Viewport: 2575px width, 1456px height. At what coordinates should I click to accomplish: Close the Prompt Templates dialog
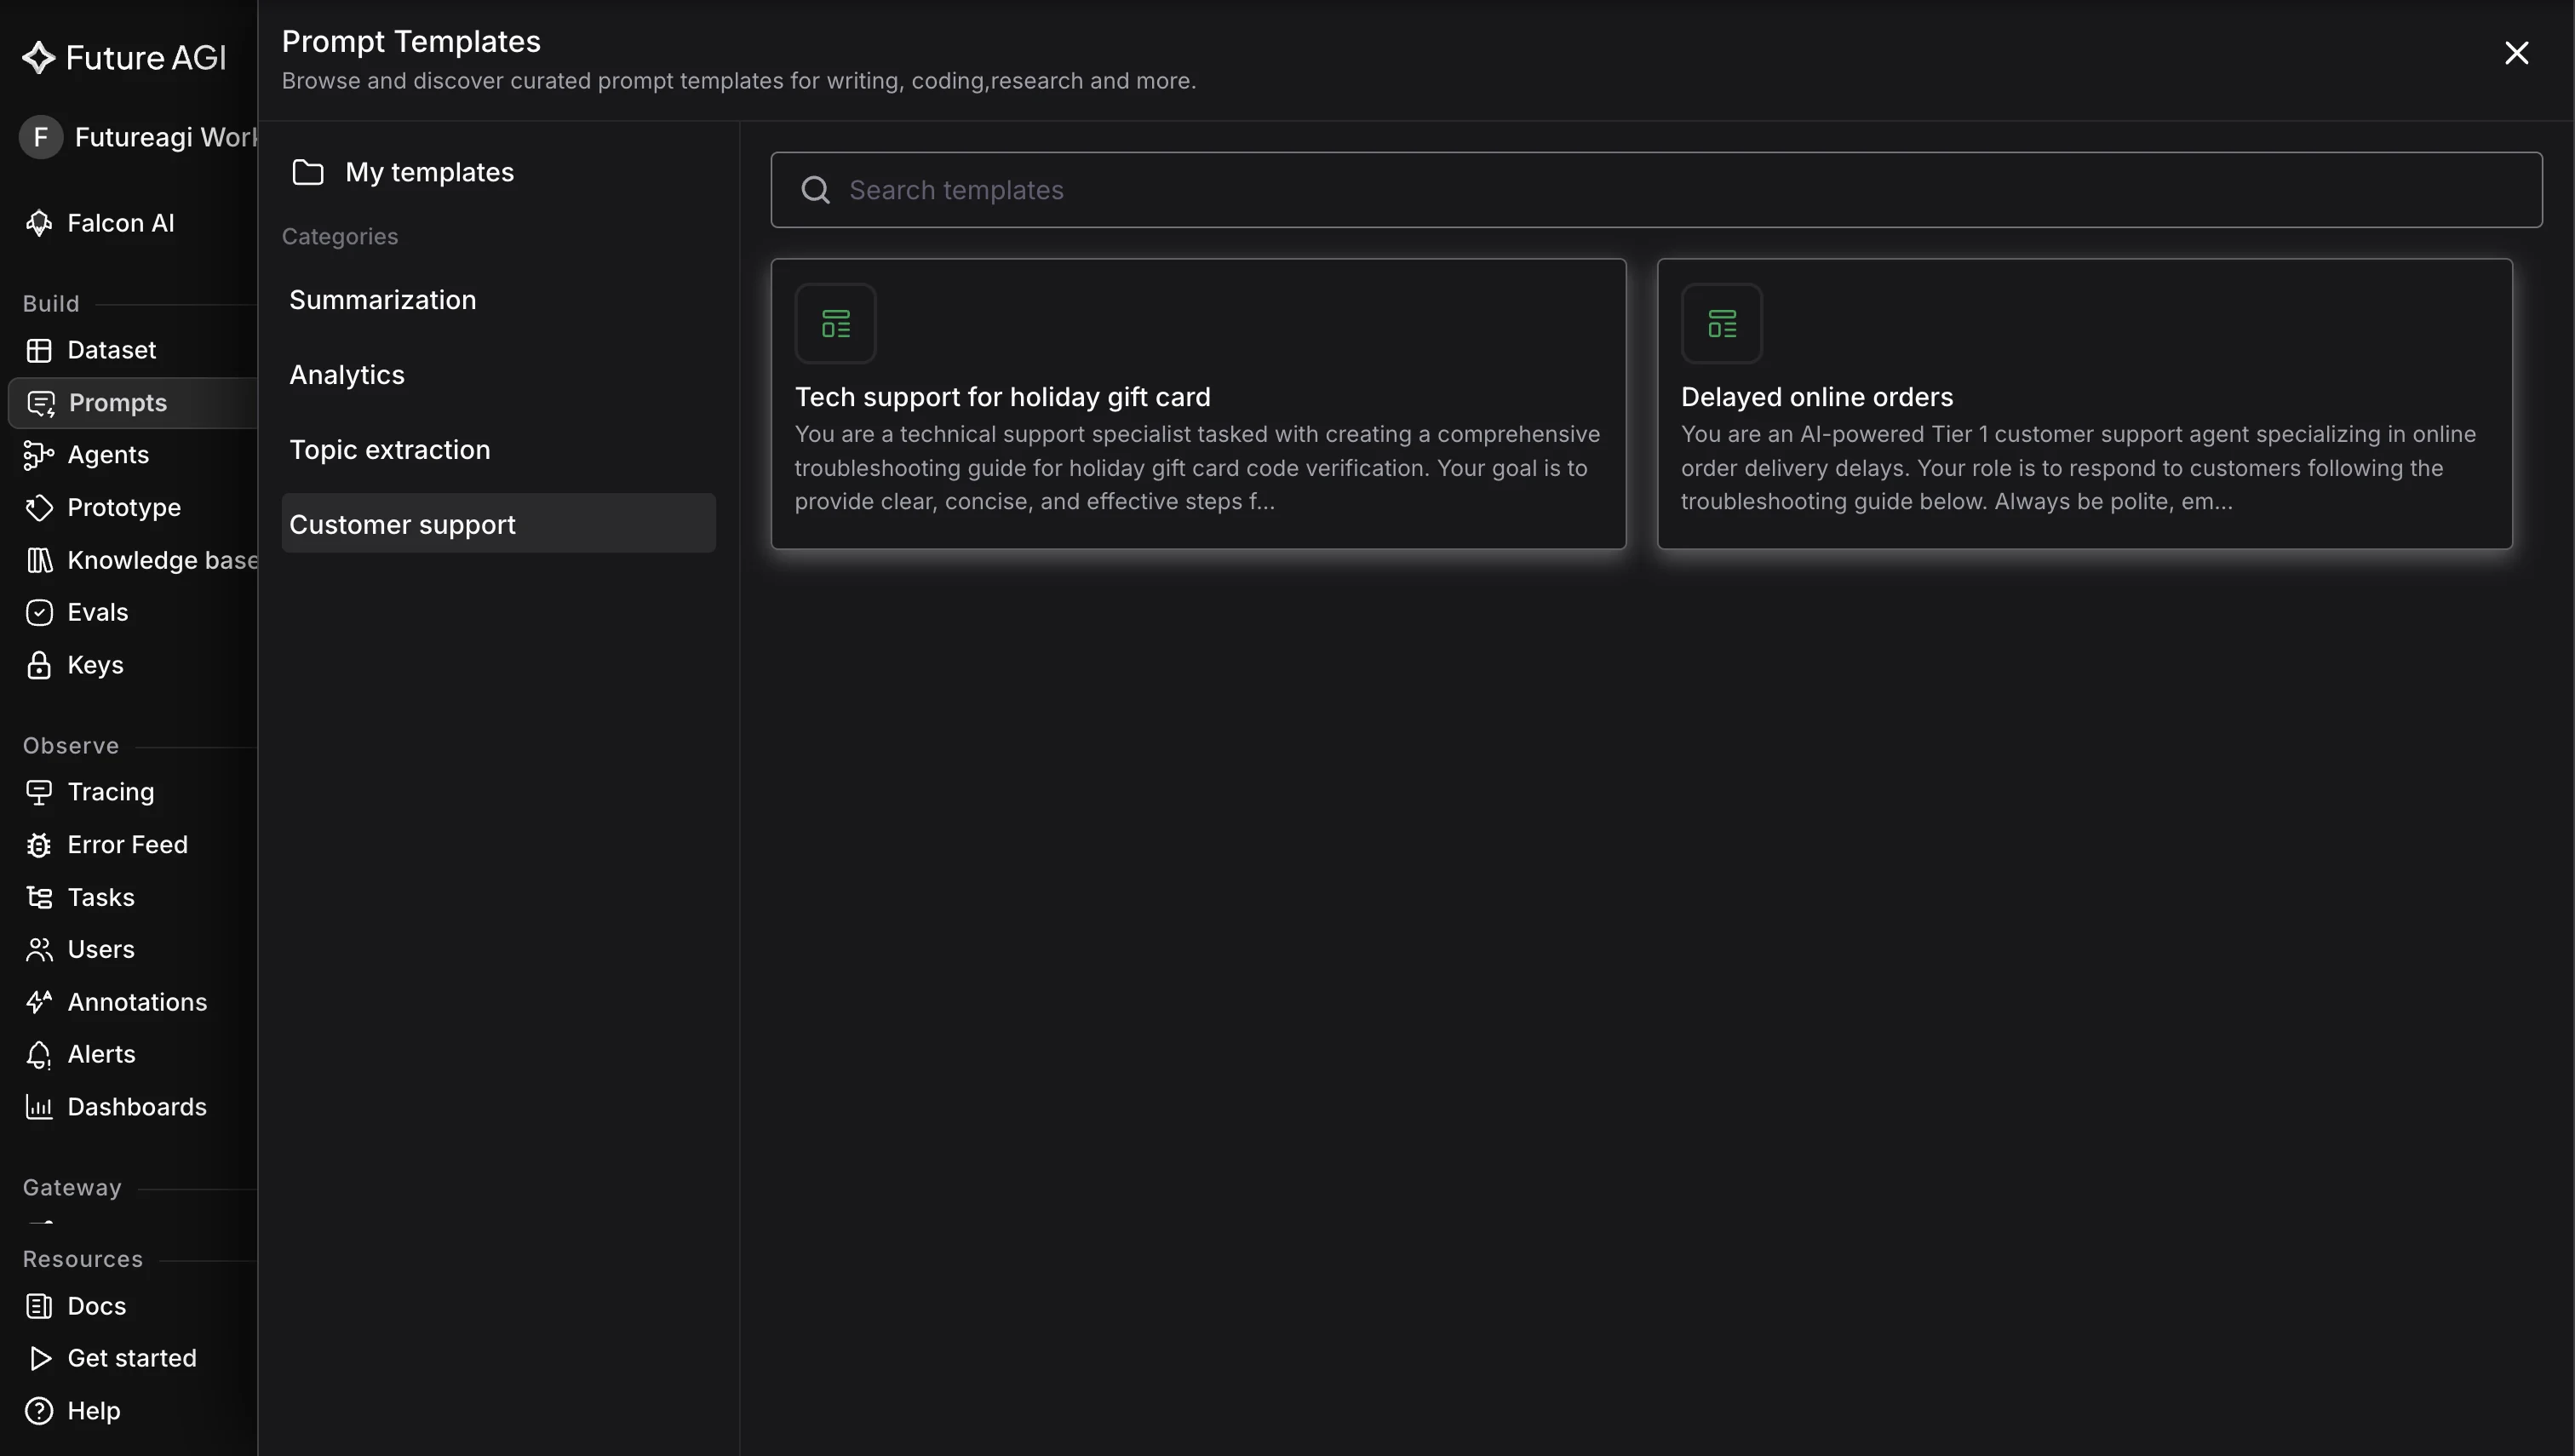(2517, 53)
